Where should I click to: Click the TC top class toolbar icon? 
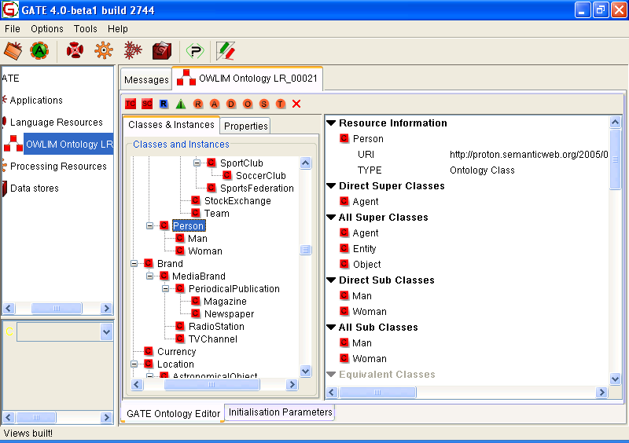131,104
